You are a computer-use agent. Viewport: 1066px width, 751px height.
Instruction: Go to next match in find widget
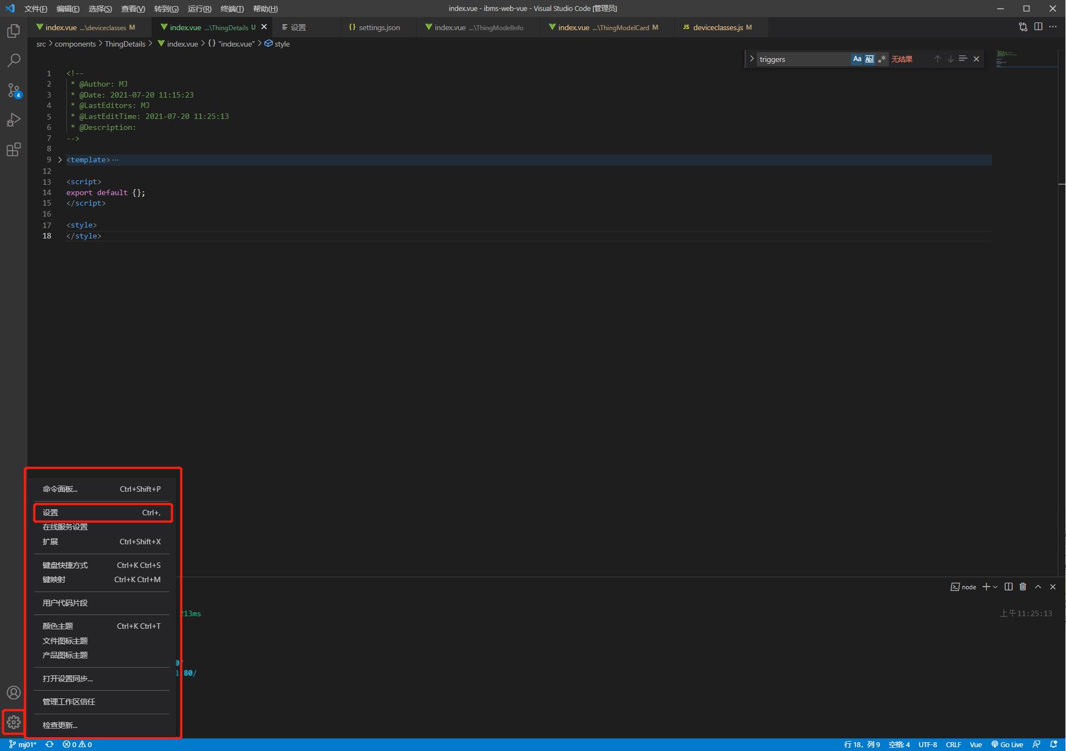(950, 59)
